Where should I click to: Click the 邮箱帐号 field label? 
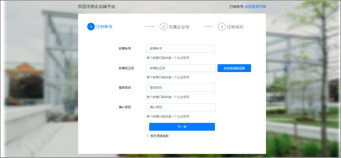coord(125,49)
